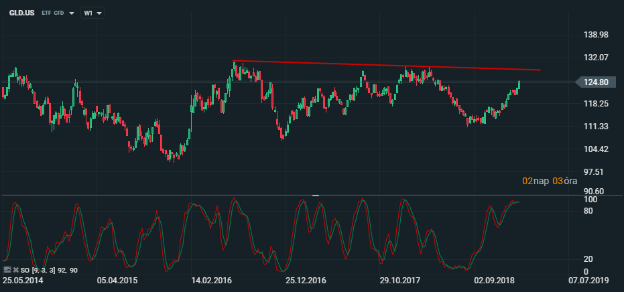Click the 80 level on the oscillator scale

tap(588, 211)
